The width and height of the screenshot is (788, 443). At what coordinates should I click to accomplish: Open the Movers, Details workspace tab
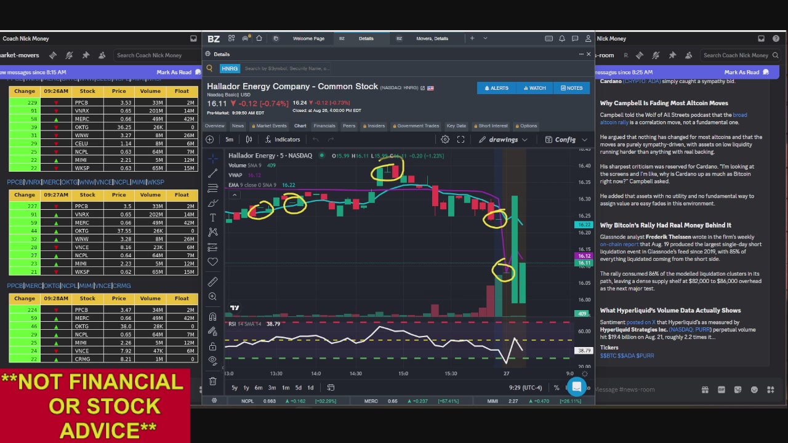(432, 39)
